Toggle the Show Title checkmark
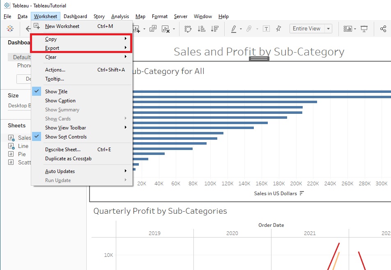The image size is (391, 270). tap(37, 91)
